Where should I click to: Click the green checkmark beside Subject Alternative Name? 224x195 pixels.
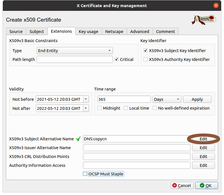[78, 139]
